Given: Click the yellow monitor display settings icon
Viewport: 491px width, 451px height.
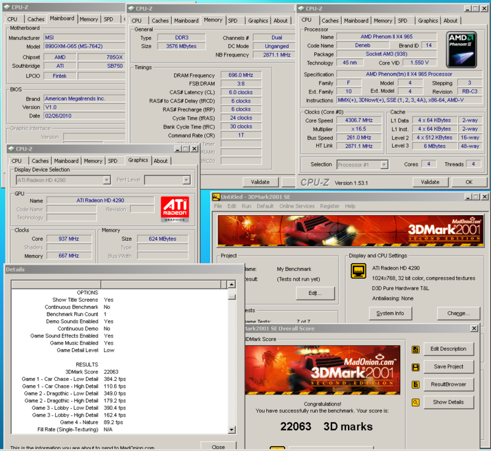Looking at the screenshot, I should (358, 271).
